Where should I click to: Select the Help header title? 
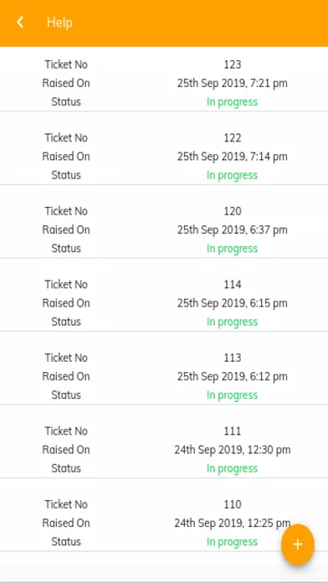59,23
